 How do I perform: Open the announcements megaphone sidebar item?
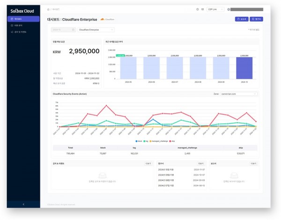coord(23,32)
